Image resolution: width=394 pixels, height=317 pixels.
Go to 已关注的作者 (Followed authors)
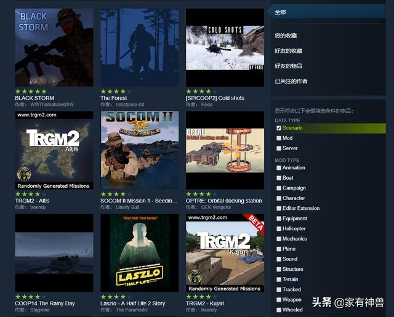coord(291,81)
